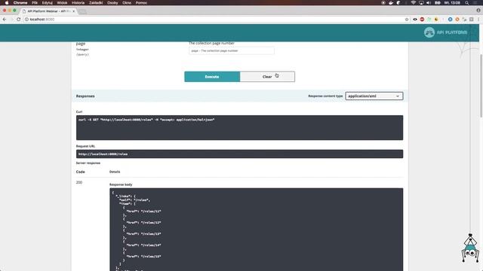483x271 pixels.
Task: Open the Pomoc menu
Action: 141,3
